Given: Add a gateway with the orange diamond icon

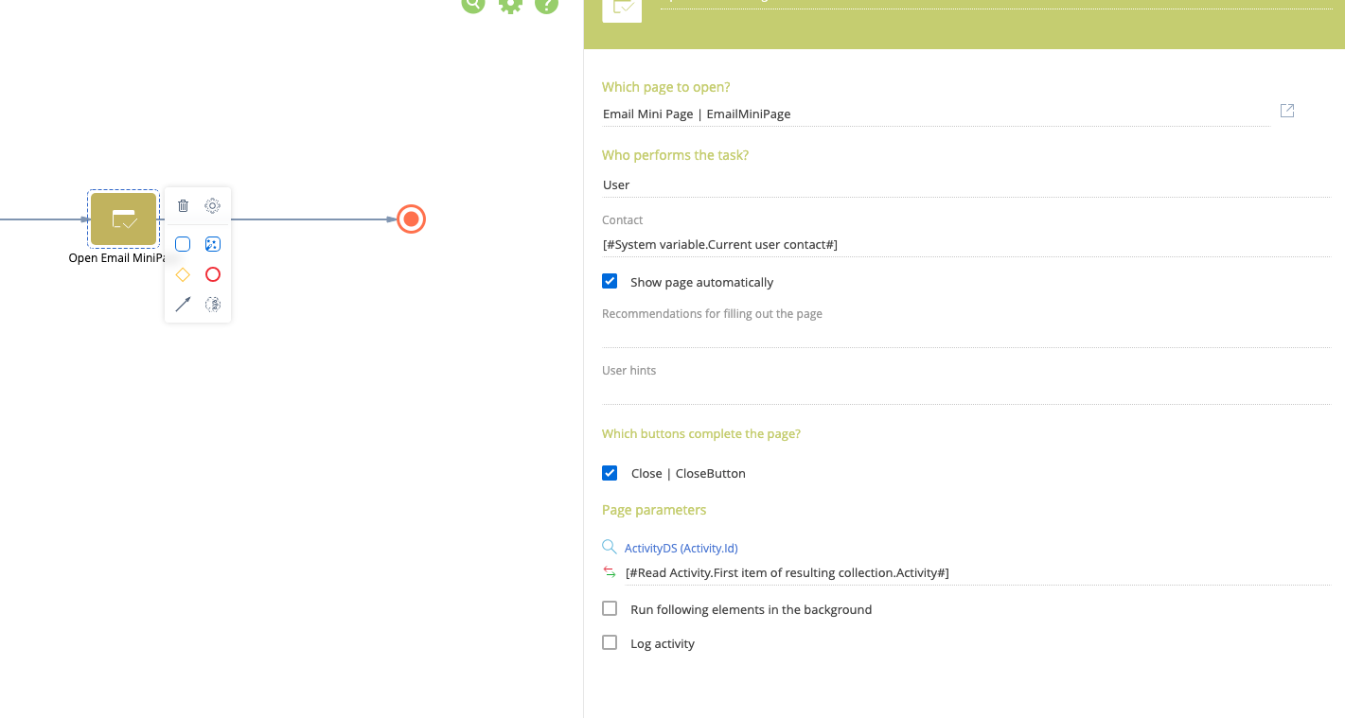Looking at the screenshot, I should tap(184, 274).
